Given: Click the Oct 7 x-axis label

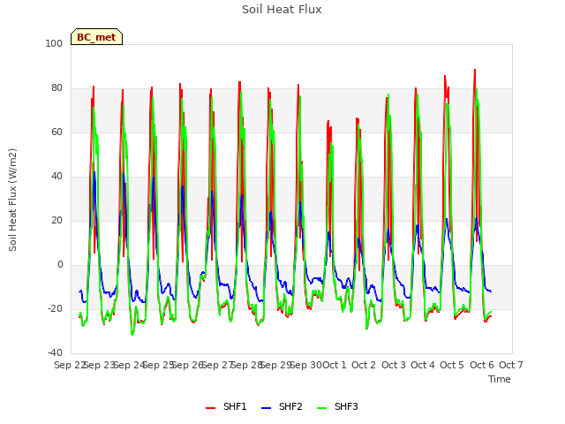Looking at the screenshot, I should coord(510,365).
